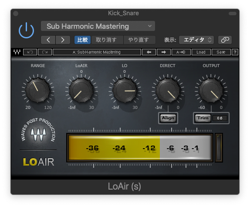Viewport: 250px width, 207px height.
Task: Copy setup with A→B button
Action: tap(181, 52)
